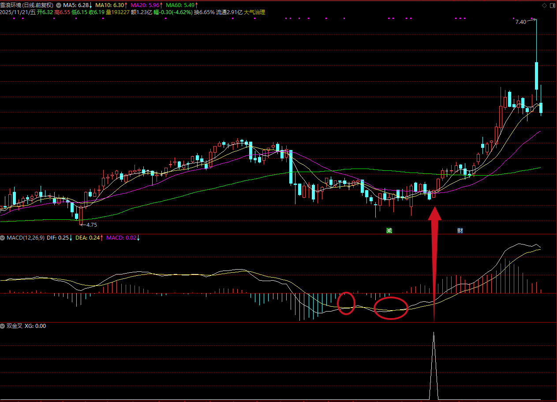Click the MACD(12,26,9) indicator title
The width and height of the screenshot is (557, 402).
click(26, 238)
